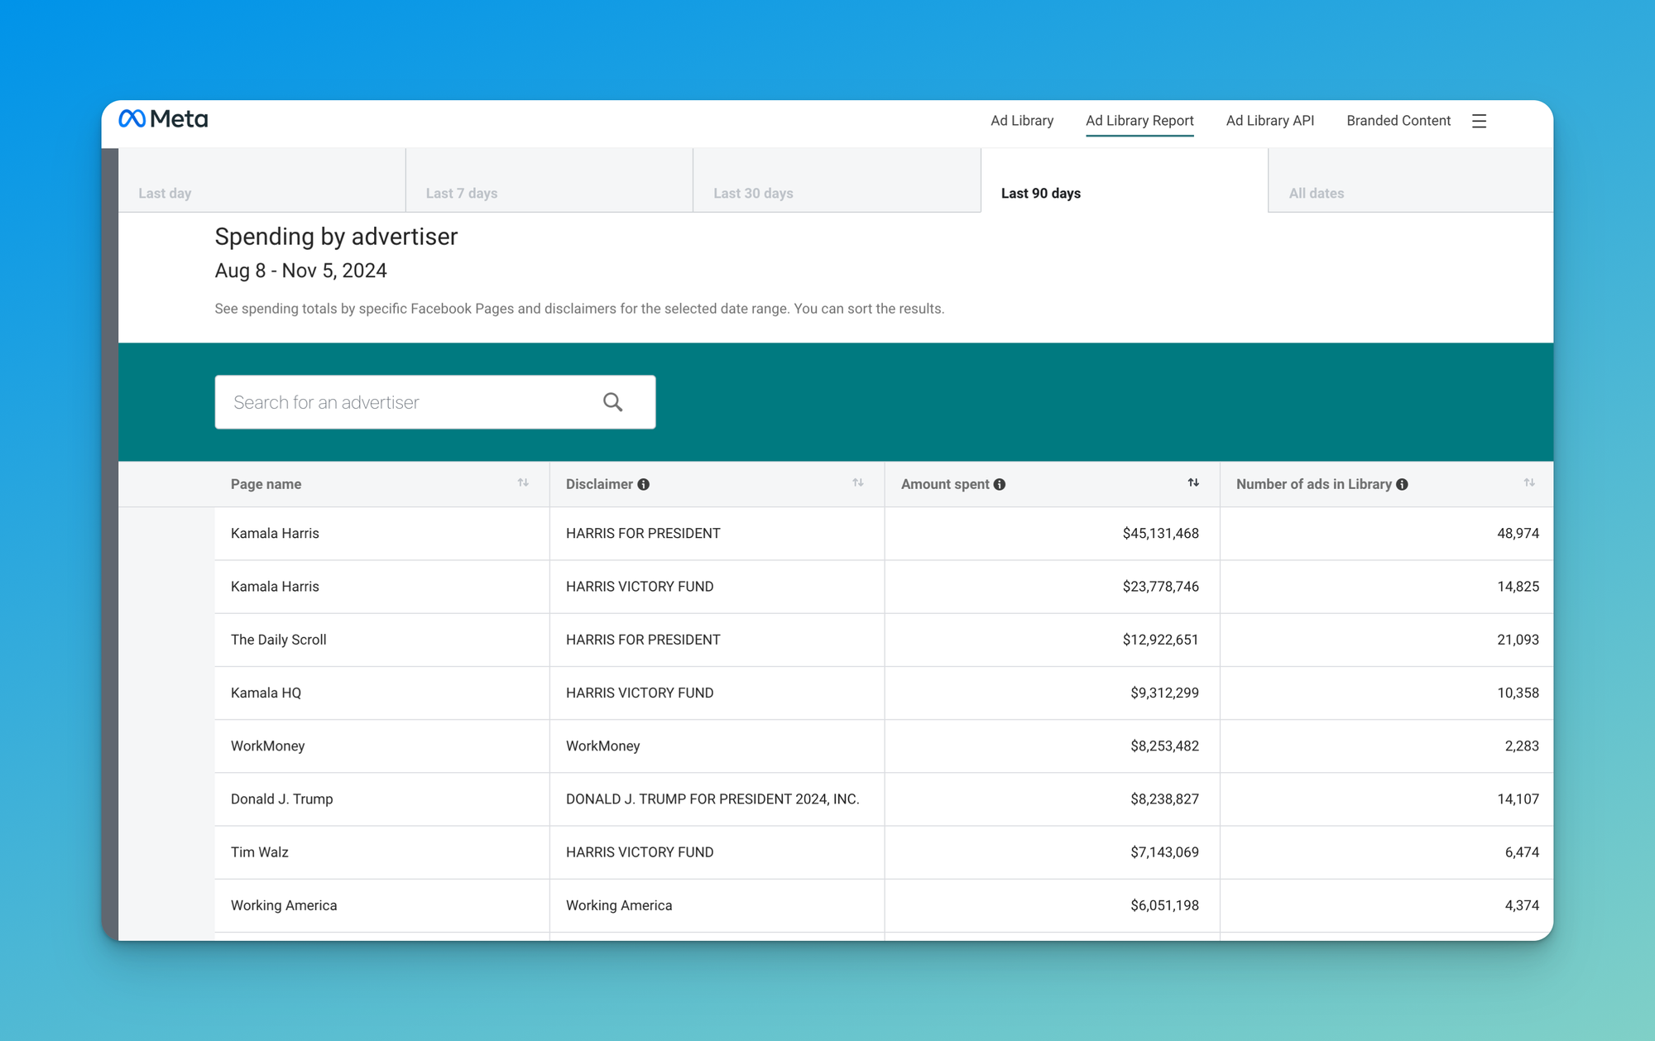Sort by Amount spent arrows icon
Image resolution: width=1655 pixels, height=1041 pixels.
[x=1193, y=482]
